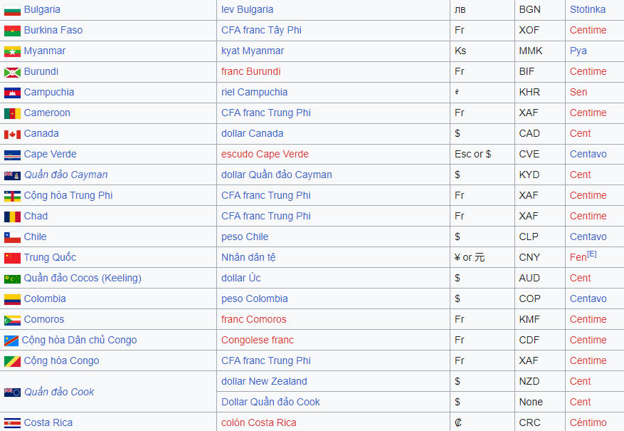Click the Colombia flag icon
624x431 pixels.
click(11, 299)
